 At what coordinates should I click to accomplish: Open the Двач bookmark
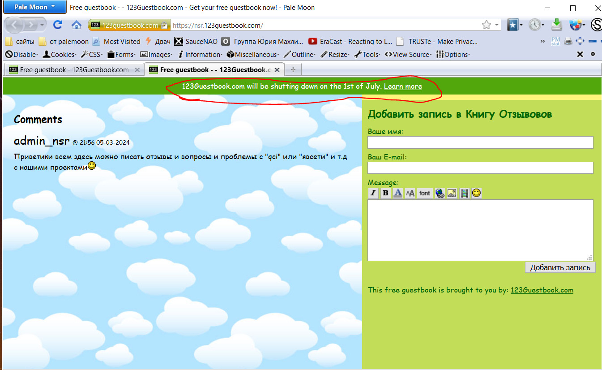tap(158, 41)
